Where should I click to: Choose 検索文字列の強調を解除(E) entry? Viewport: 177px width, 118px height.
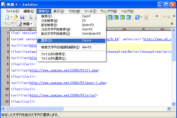click(71, 47)
